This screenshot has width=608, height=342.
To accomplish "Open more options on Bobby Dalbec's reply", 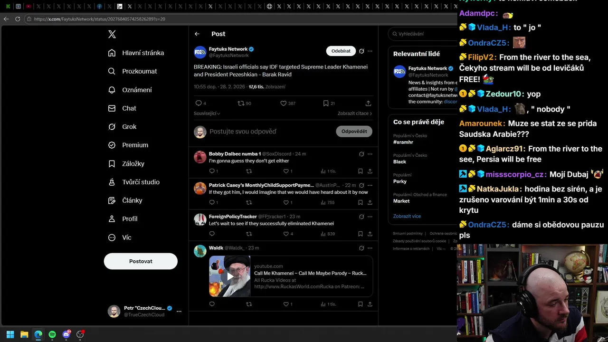I will (x=370, y=154).
